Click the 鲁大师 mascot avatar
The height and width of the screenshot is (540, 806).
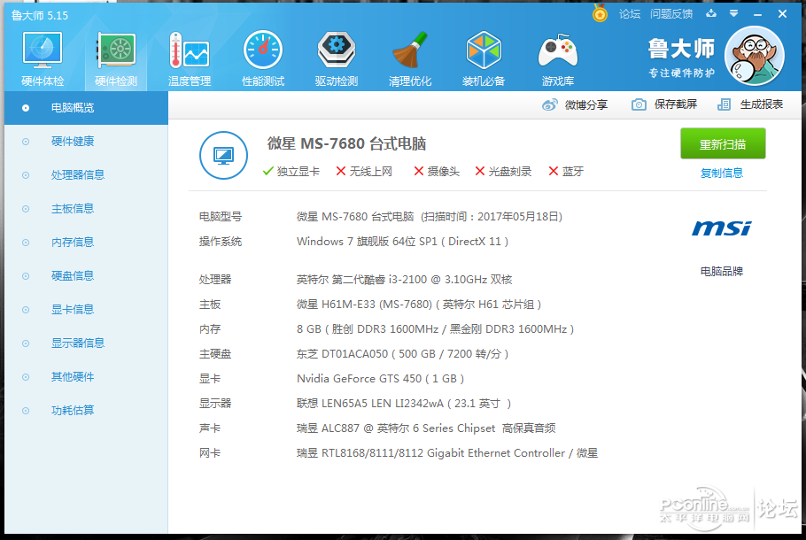pos(754,56)
